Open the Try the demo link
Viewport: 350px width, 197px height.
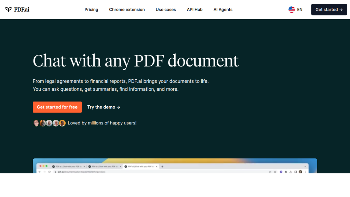click(103, 107)
